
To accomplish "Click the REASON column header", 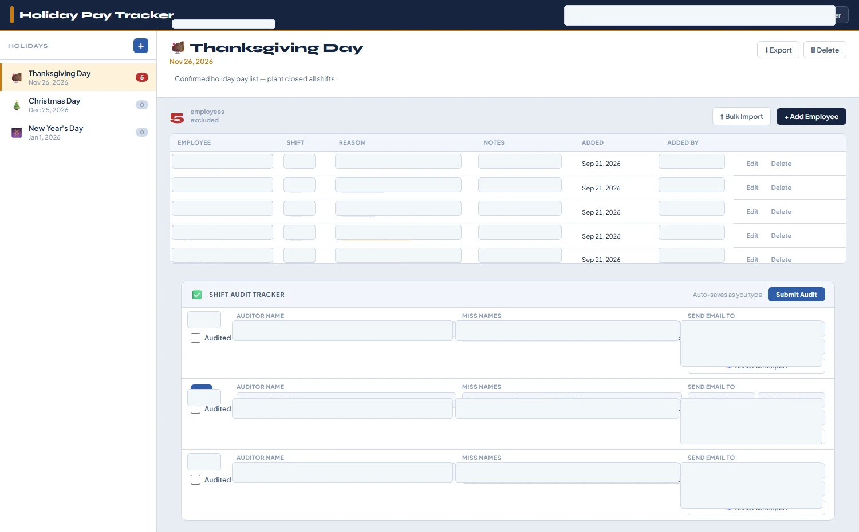I will [x=352, y=142].
